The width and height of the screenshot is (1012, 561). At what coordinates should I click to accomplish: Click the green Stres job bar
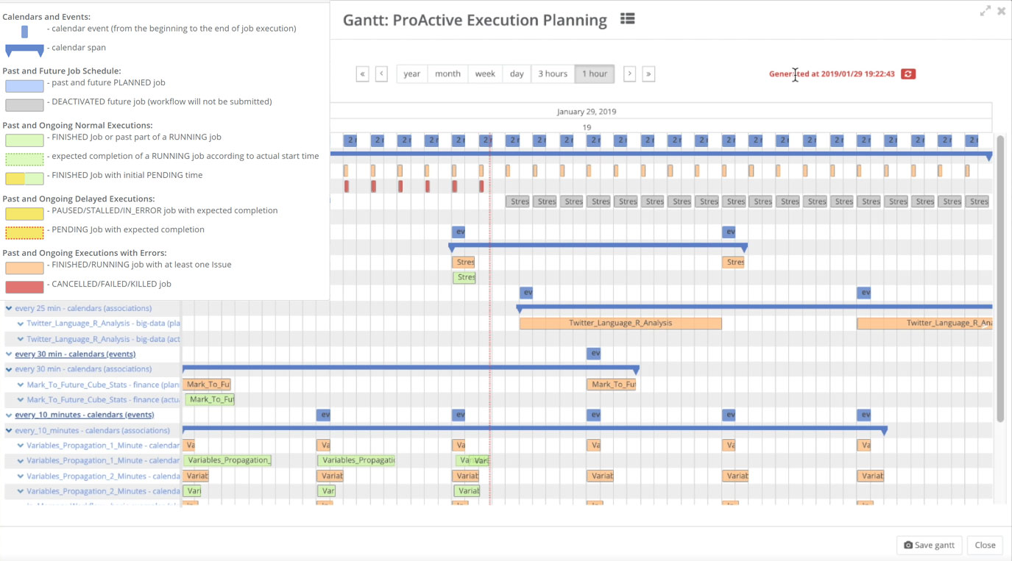(464, 277)
